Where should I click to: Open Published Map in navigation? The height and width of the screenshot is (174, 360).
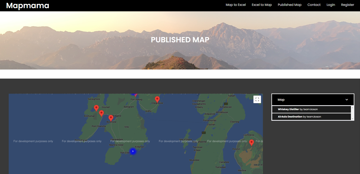coord(289,5)
